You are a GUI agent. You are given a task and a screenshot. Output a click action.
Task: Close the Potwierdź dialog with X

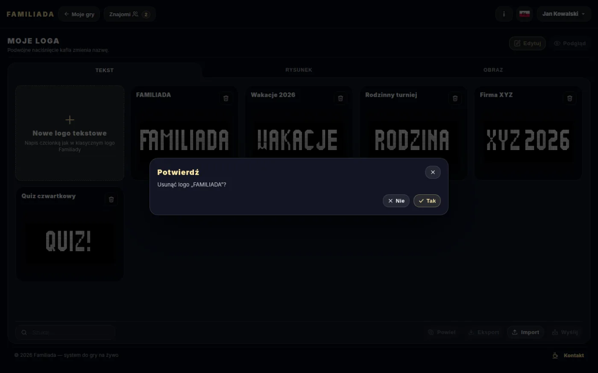click(433, 172)
